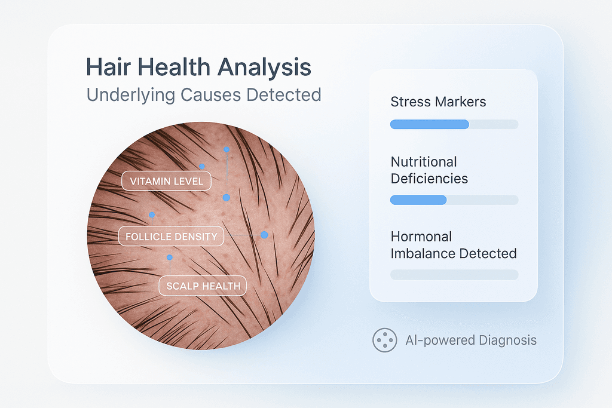612x408 pixels.
Task: Click the empty Hormonal Imbalance progress bar
Action: [454, 275]
